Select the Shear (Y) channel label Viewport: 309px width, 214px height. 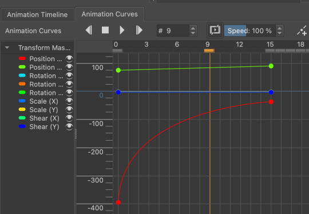pos(44,126)
